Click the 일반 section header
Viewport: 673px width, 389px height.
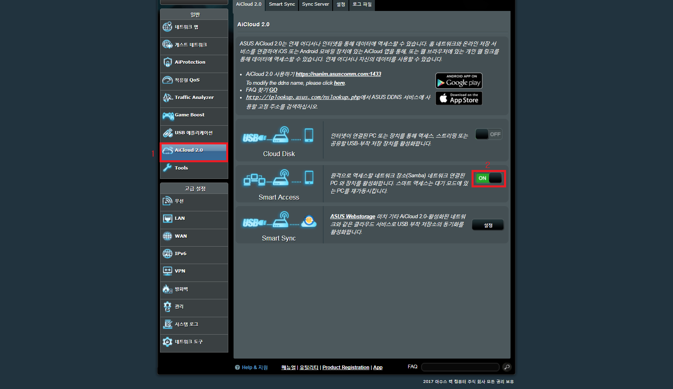click(x=194, y=15)
